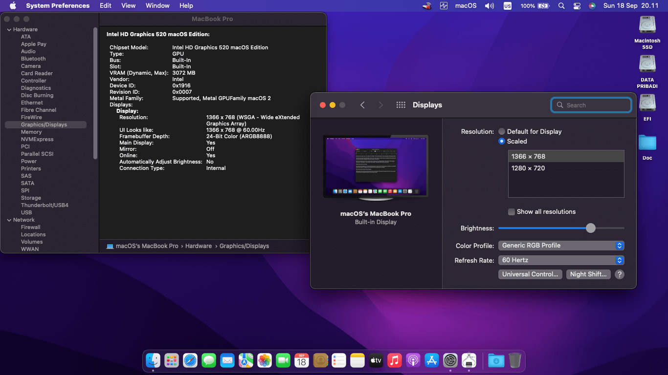Open Messages app in the Dock
668x375 pixels.
[209, 361]
